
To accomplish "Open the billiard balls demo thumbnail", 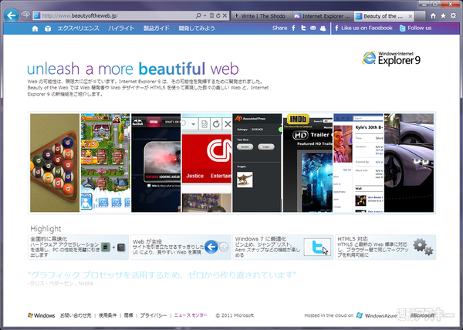I will pyautogui.click(x=54, y=163).
